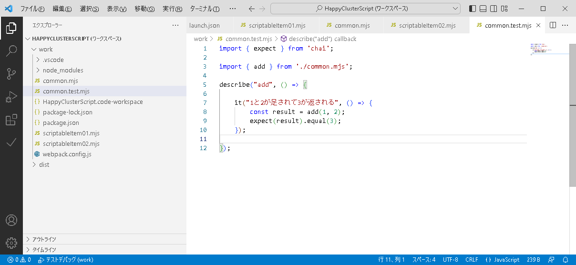Open the 実行 menu
Image resolution: width=576 pixels, height=265 pixels.
(x=172, y=9)
